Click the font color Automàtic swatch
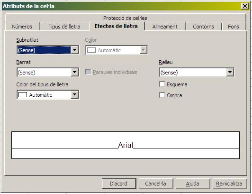This screenshot has height=194, width=252. [23, 95]
